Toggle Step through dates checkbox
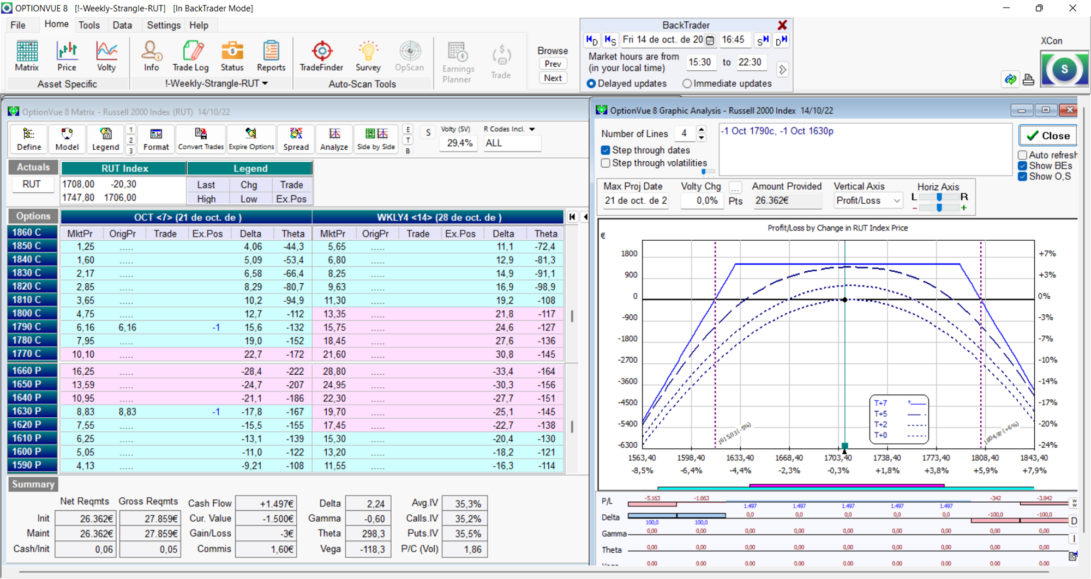 pos(606,150)
